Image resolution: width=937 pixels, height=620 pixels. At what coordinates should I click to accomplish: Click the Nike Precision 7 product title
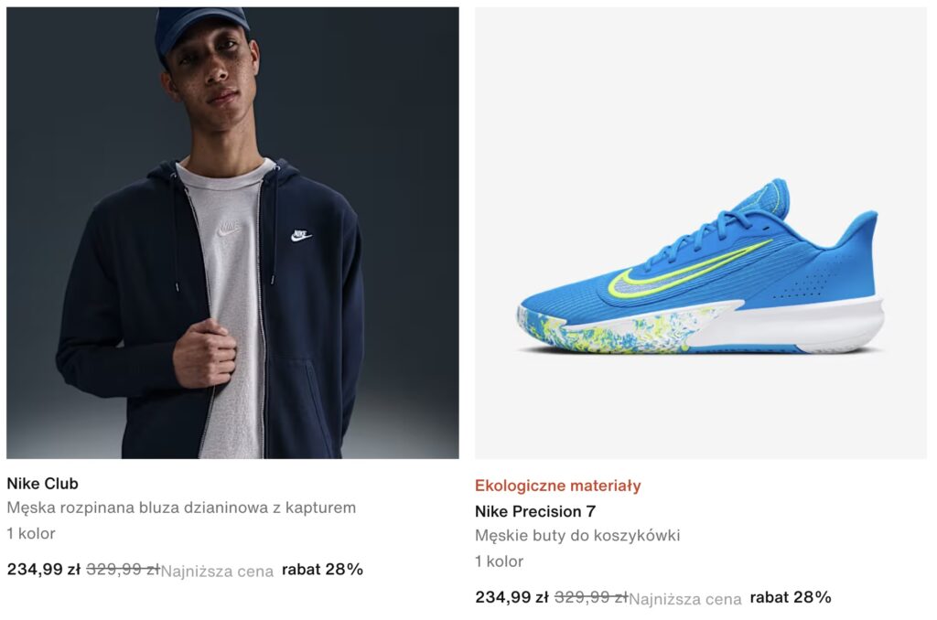click(534, 511)
